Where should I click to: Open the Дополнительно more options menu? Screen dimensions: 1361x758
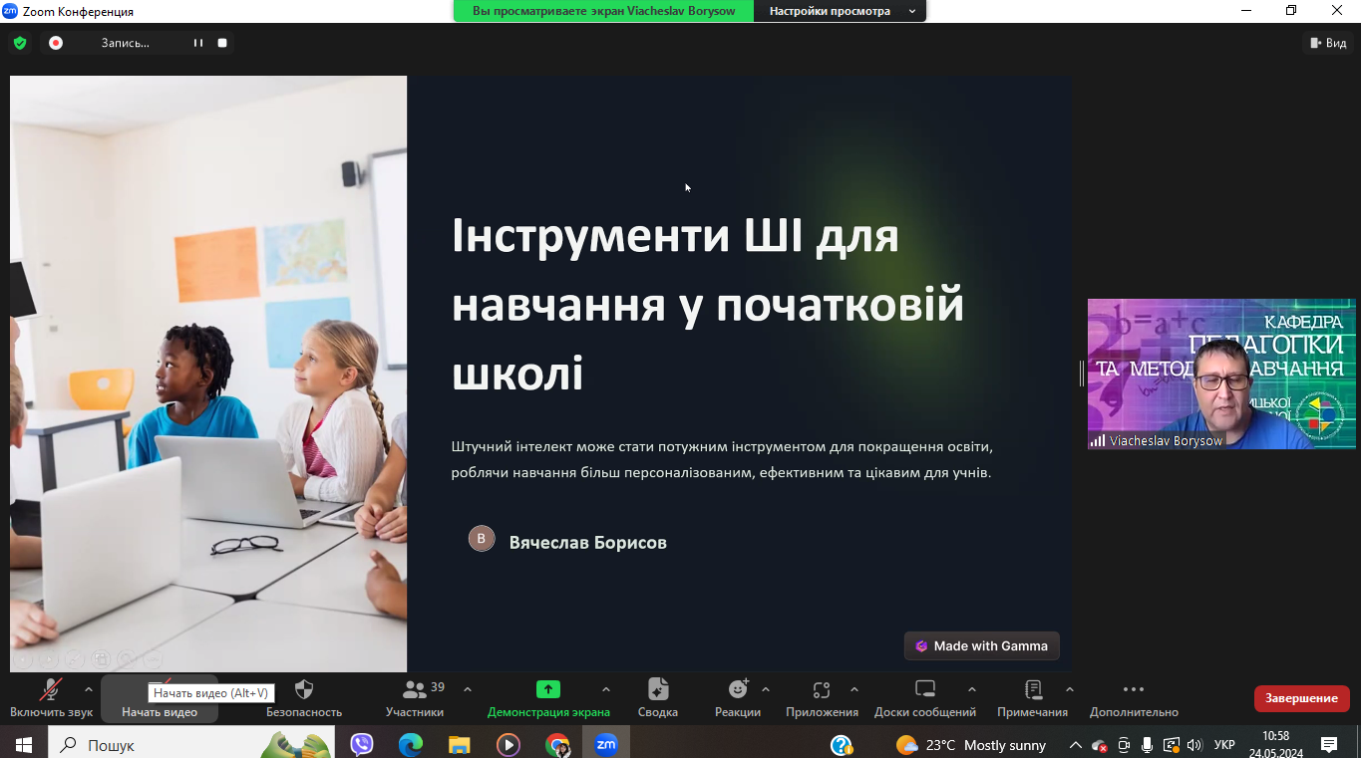click(1134, 689)
